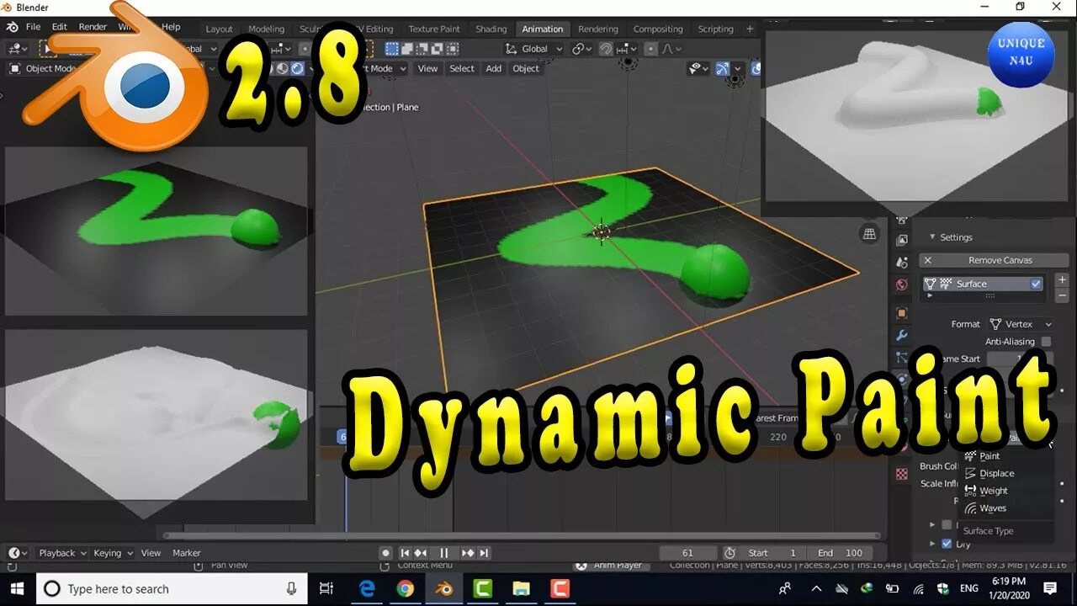
Task: Open the File menu
Action: click(33, 27)
